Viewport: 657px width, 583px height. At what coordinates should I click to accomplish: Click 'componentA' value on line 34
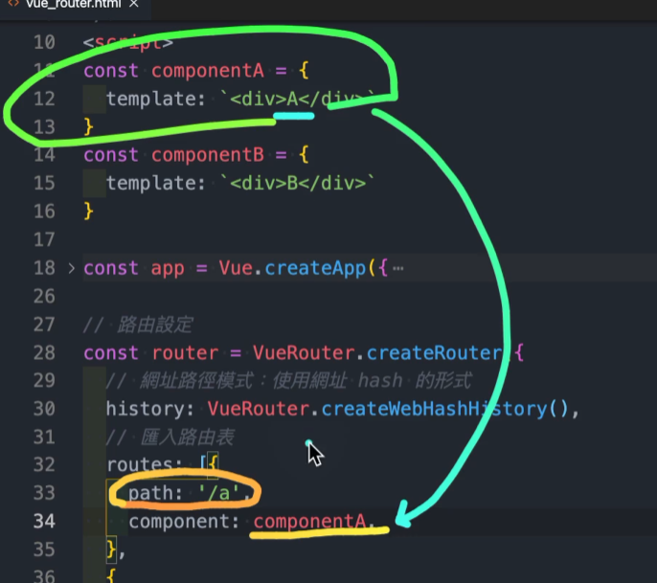tap(309, 522)
